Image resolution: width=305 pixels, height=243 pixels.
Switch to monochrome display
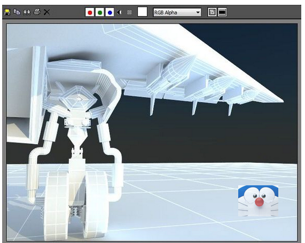(129, 12)
